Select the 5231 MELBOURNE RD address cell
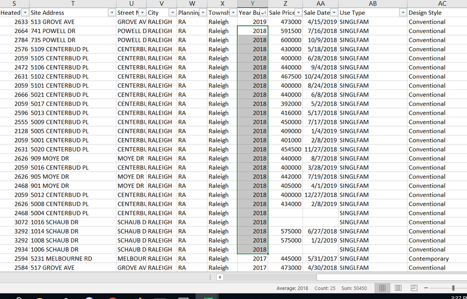Image resolution: width=467 pixels, height=299 pixels. (x=73, y=259)
